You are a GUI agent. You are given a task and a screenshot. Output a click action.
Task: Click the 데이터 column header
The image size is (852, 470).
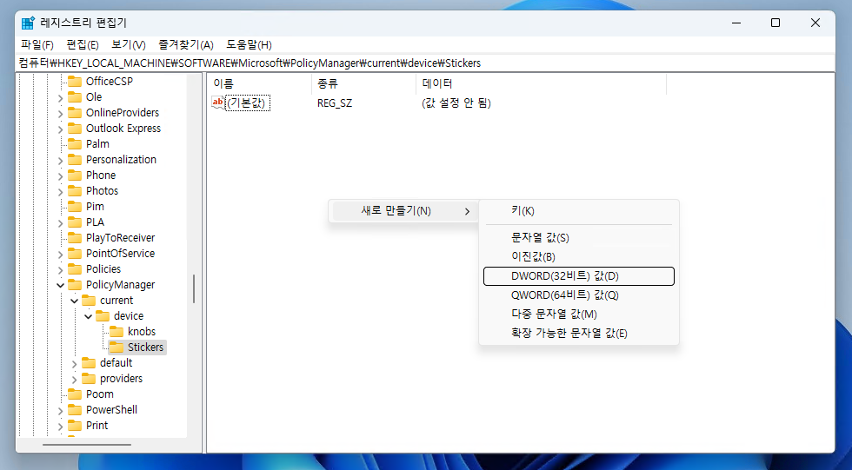pyautogui.click(x=541, y=83)
